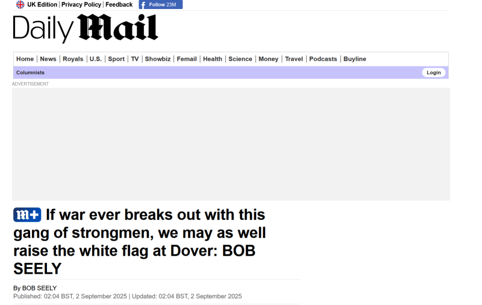This screenshot has height=305, width=482.
Task: Go to the Science section
Action: click(240, 59)
